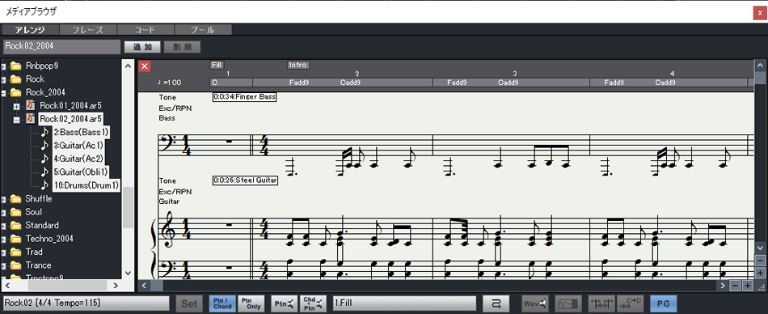Switch to the アレンジ tab
This screenshot has height=314, width=768.
[31, 30]
